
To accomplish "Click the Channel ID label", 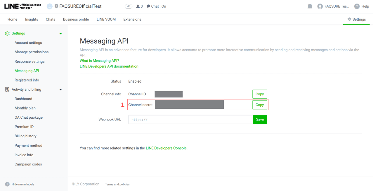I will 137,94.
